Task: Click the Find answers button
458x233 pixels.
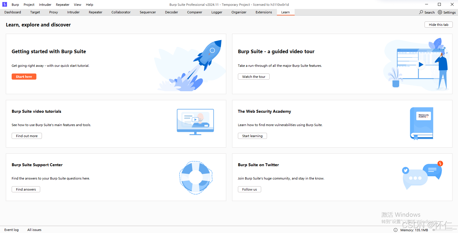Action: (26, 189)
